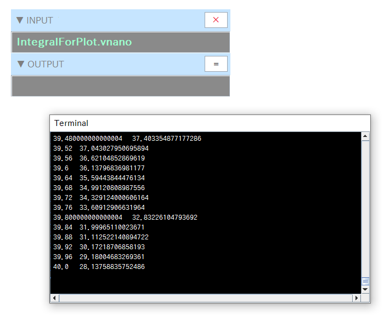The height and width of the screenshot is (315, 384).
Task: Collapse the OUTPUT section triangle
Action: tap(21, 64)
